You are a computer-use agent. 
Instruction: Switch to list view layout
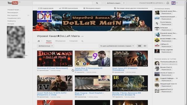tap(145, 46)
